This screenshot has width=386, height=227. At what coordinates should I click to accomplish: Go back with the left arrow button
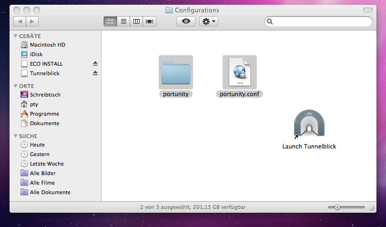point(20,21)
